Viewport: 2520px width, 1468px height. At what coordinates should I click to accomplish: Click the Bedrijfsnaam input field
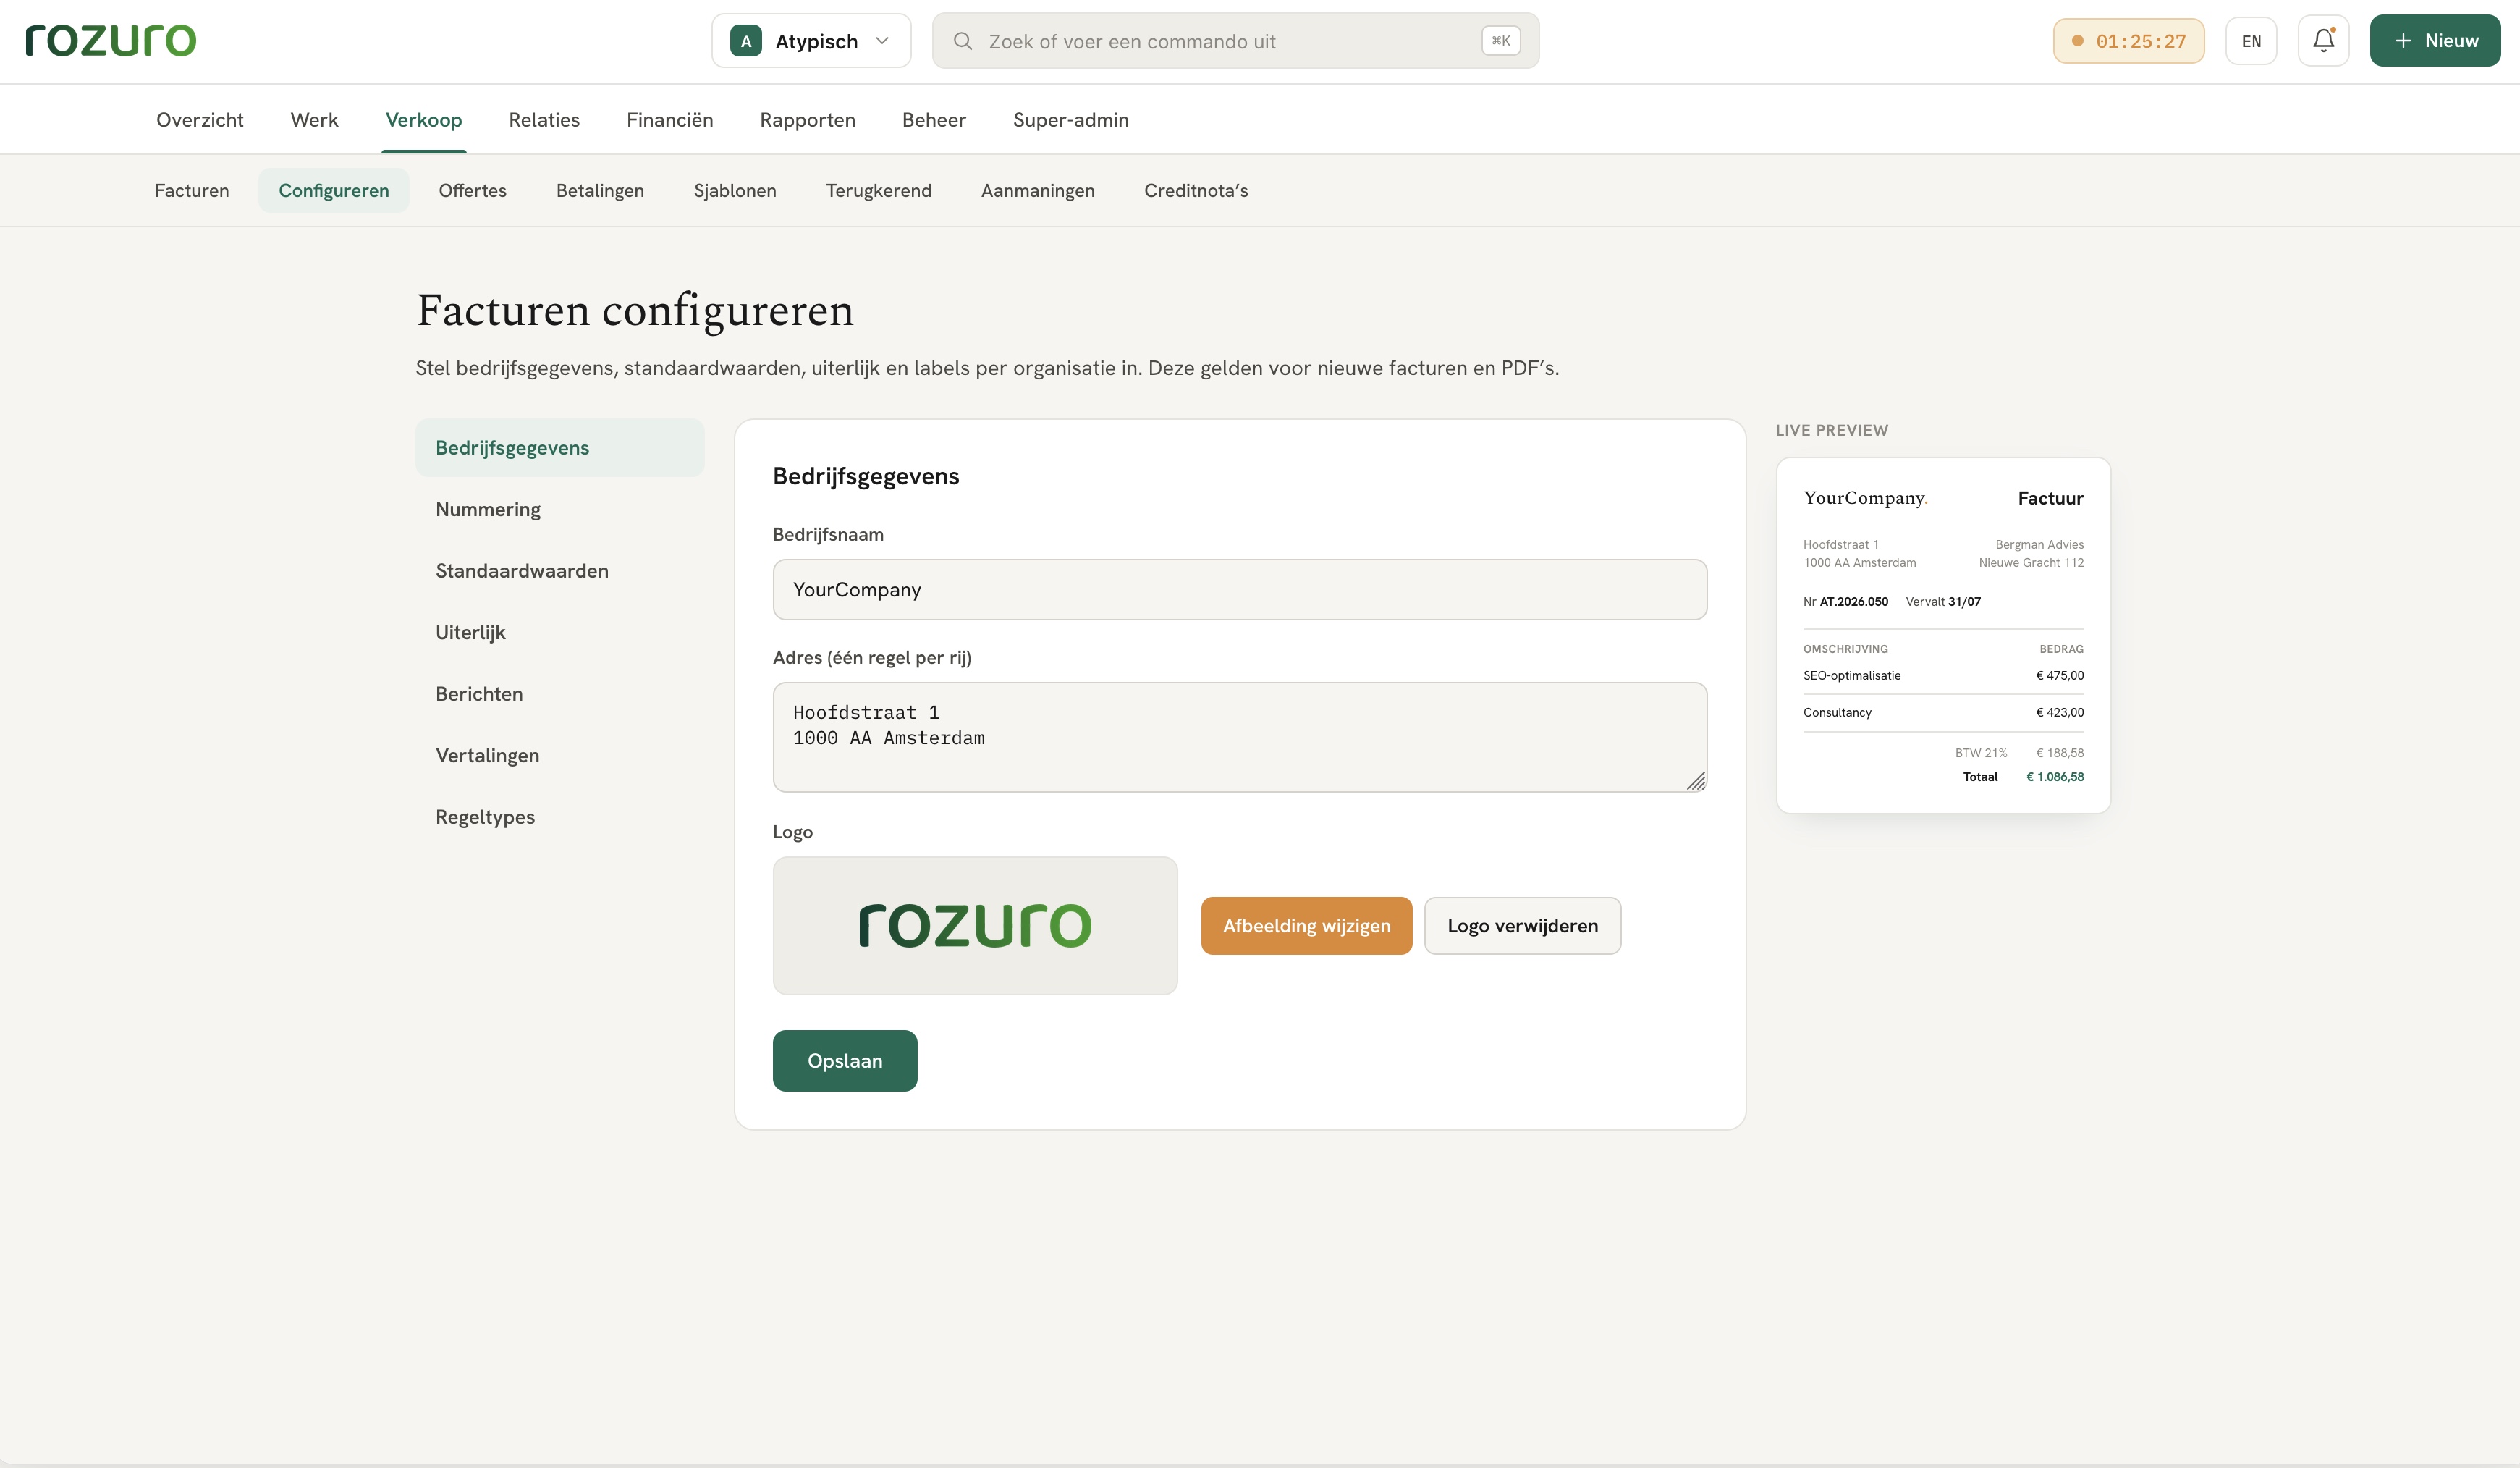[1240, 590]
